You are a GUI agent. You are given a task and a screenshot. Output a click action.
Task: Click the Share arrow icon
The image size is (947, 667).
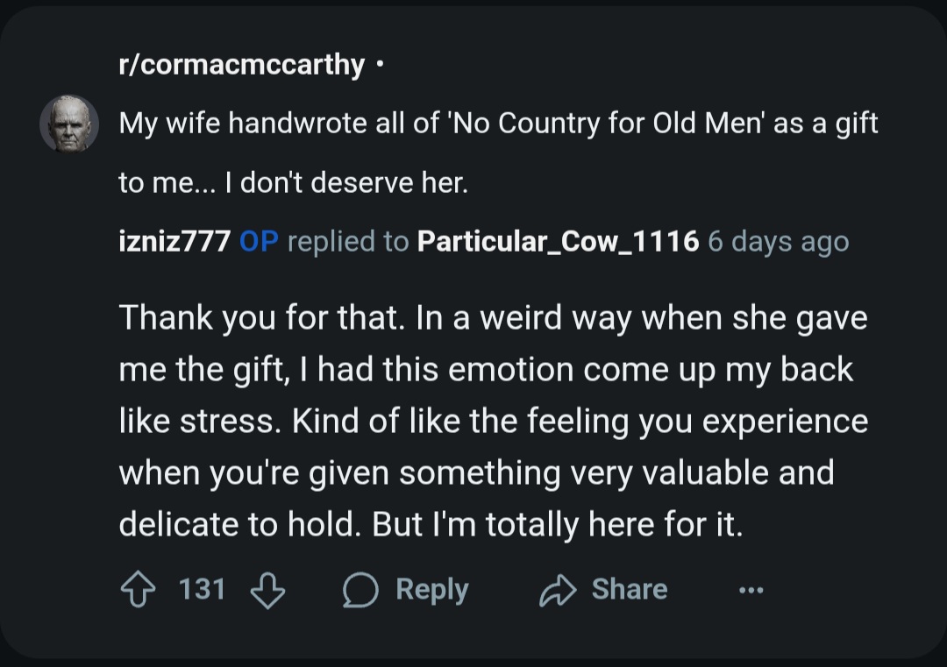(559, 590)
